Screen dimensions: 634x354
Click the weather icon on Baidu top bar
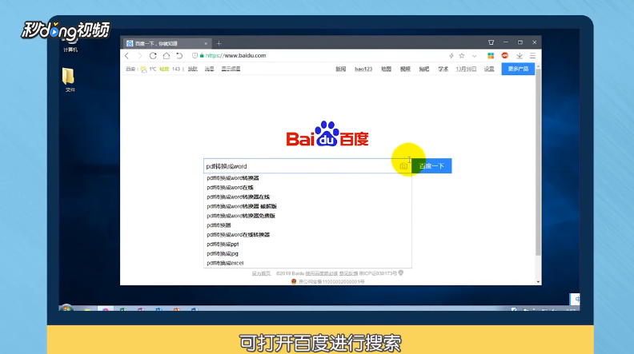[x=143, y=69]
